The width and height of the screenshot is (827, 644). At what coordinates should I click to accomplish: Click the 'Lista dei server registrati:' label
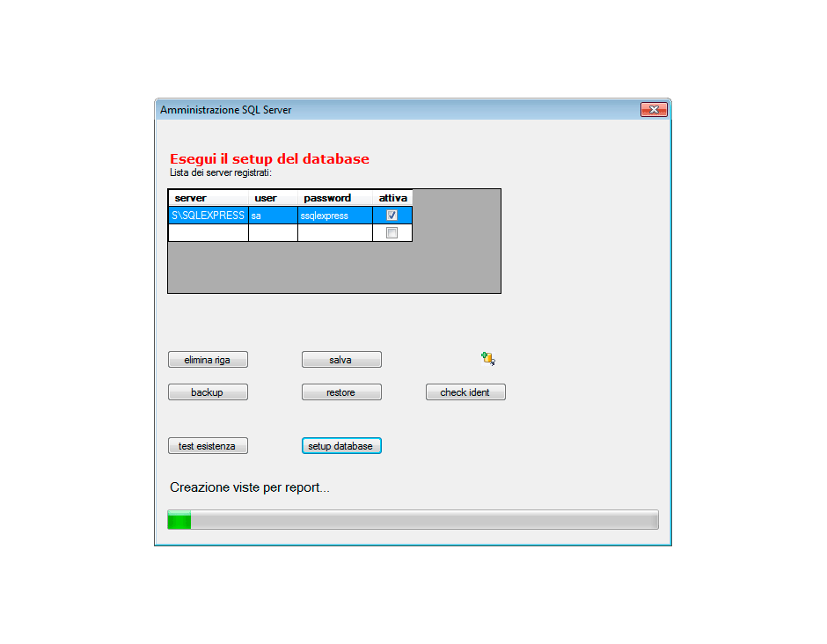(221, 173)
